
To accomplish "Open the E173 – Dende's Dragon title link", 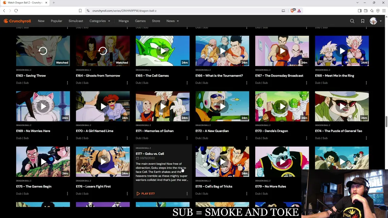I will 272,131.
